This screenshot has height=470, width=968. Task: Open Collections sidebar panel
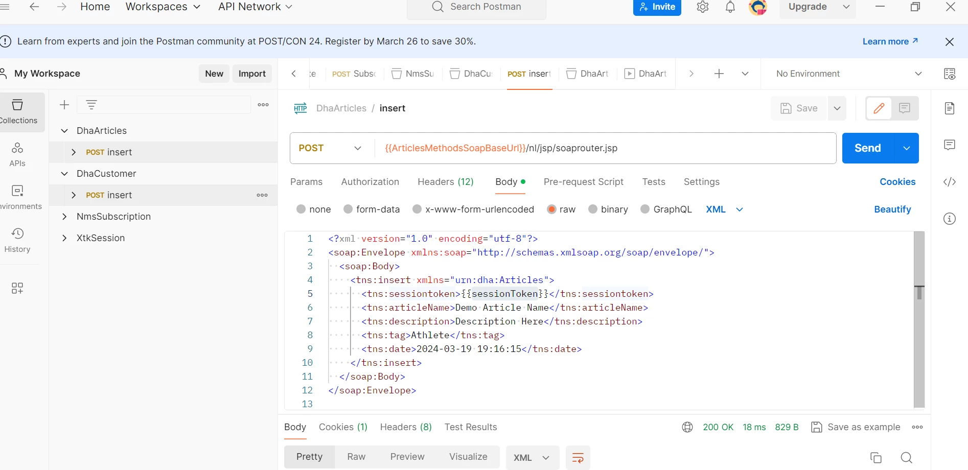[18, 112]
